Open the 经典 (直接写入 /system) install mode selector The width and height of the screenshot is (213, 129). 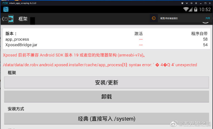106,119
